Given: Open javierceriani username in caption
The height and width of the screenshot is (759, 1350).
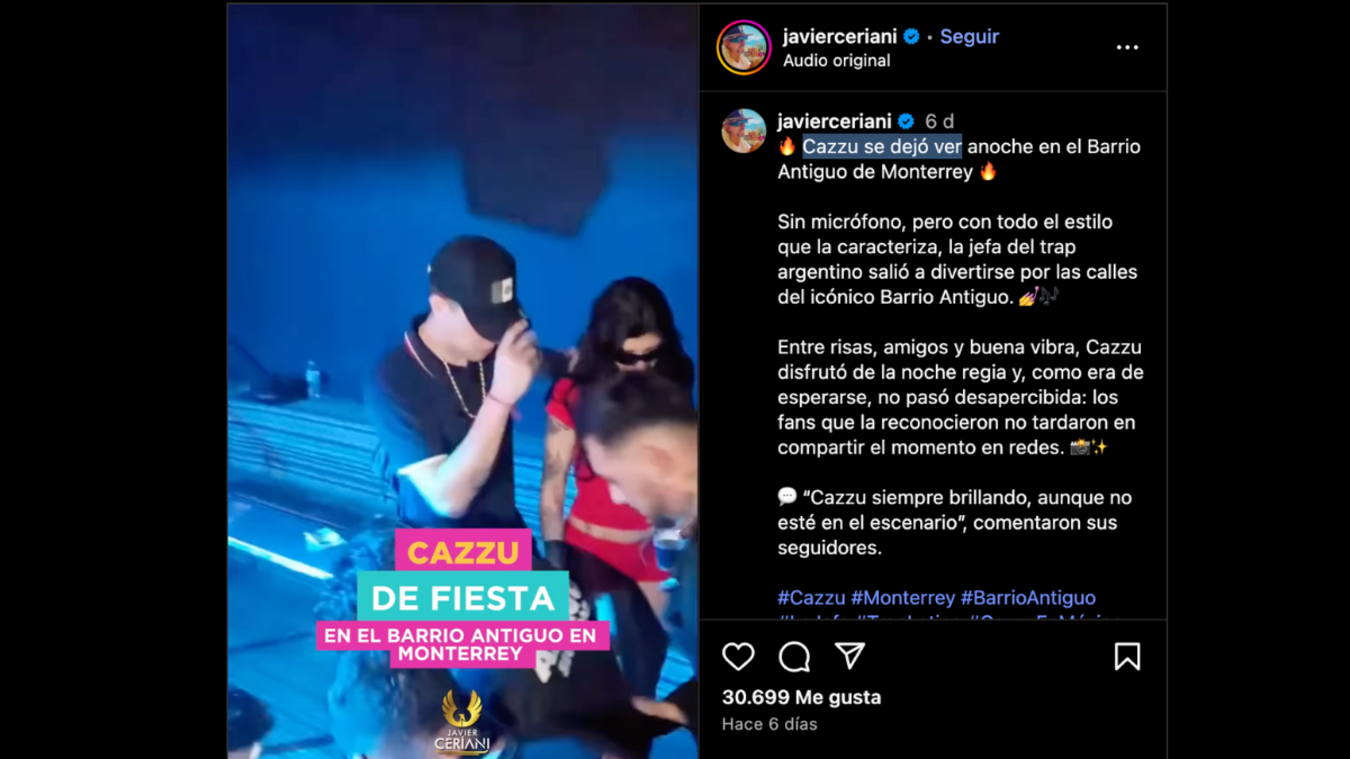Looking at the screenshot, I should pyautogui.click(x=834, y=121).
